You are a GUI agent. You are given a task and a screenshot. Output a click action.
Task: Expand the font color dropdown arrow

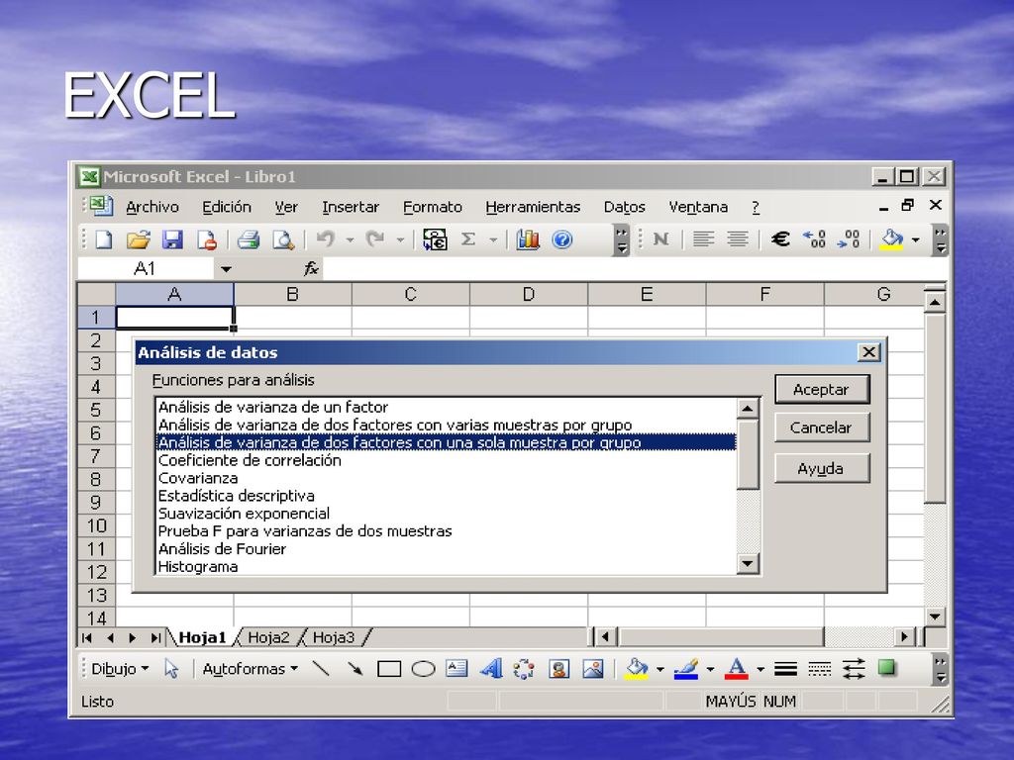(x=760, y=670)
